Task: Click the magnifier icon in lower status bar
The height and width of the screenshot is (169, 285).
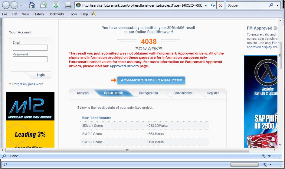Action: (x=5, y=164)
